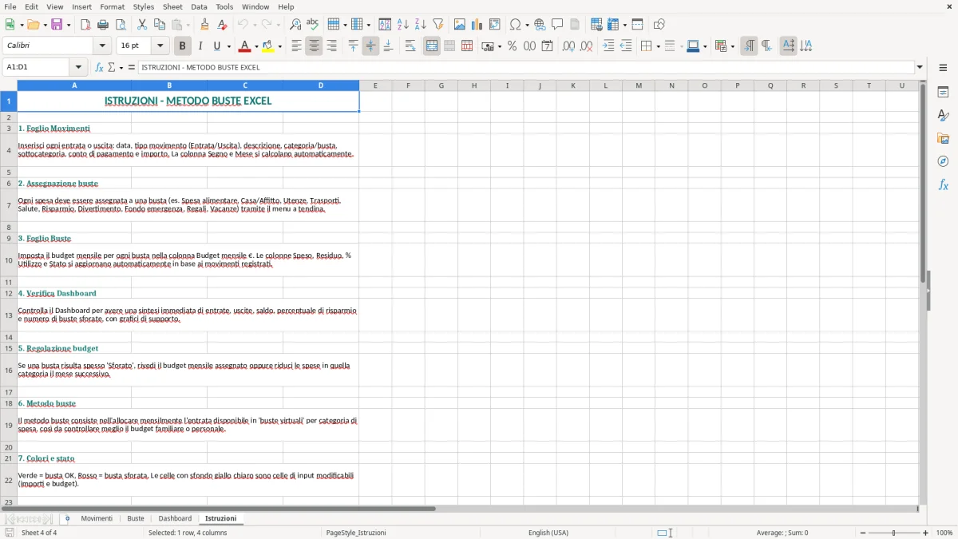958x539 pixels.
Task: Click the Sort Ascending icon
Action: tap(402, 25)
